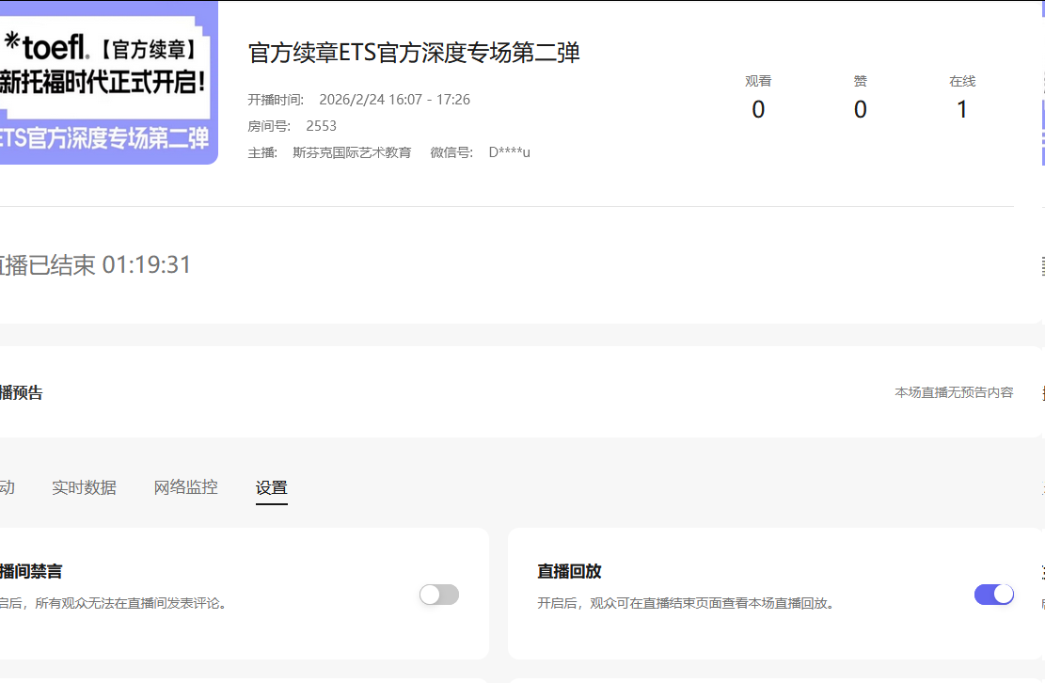
Task: Click the description 所有观众无法在直播间发表评论
Action: (130, 603)
